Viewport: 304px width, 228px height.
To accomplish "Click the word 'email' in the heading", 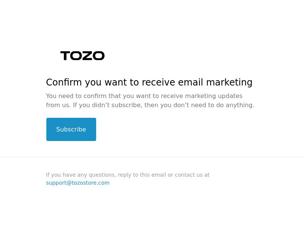I will (190, 82).
